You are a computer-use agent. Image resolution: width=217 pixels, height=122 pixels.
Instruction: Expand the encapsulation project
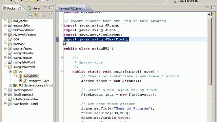5,25
